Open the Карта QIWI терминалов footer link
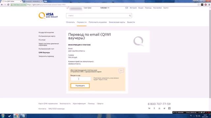Image resolution: width=211 pixels, height=118 pixels. click(x=48, y=104)
